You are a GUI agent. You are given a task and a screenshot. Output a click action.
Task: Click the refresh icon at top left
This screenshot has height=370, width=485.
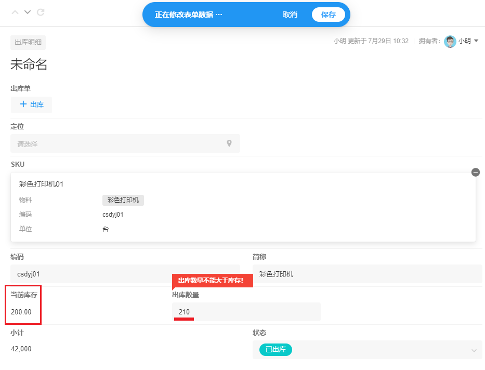(x=41, y=12)
